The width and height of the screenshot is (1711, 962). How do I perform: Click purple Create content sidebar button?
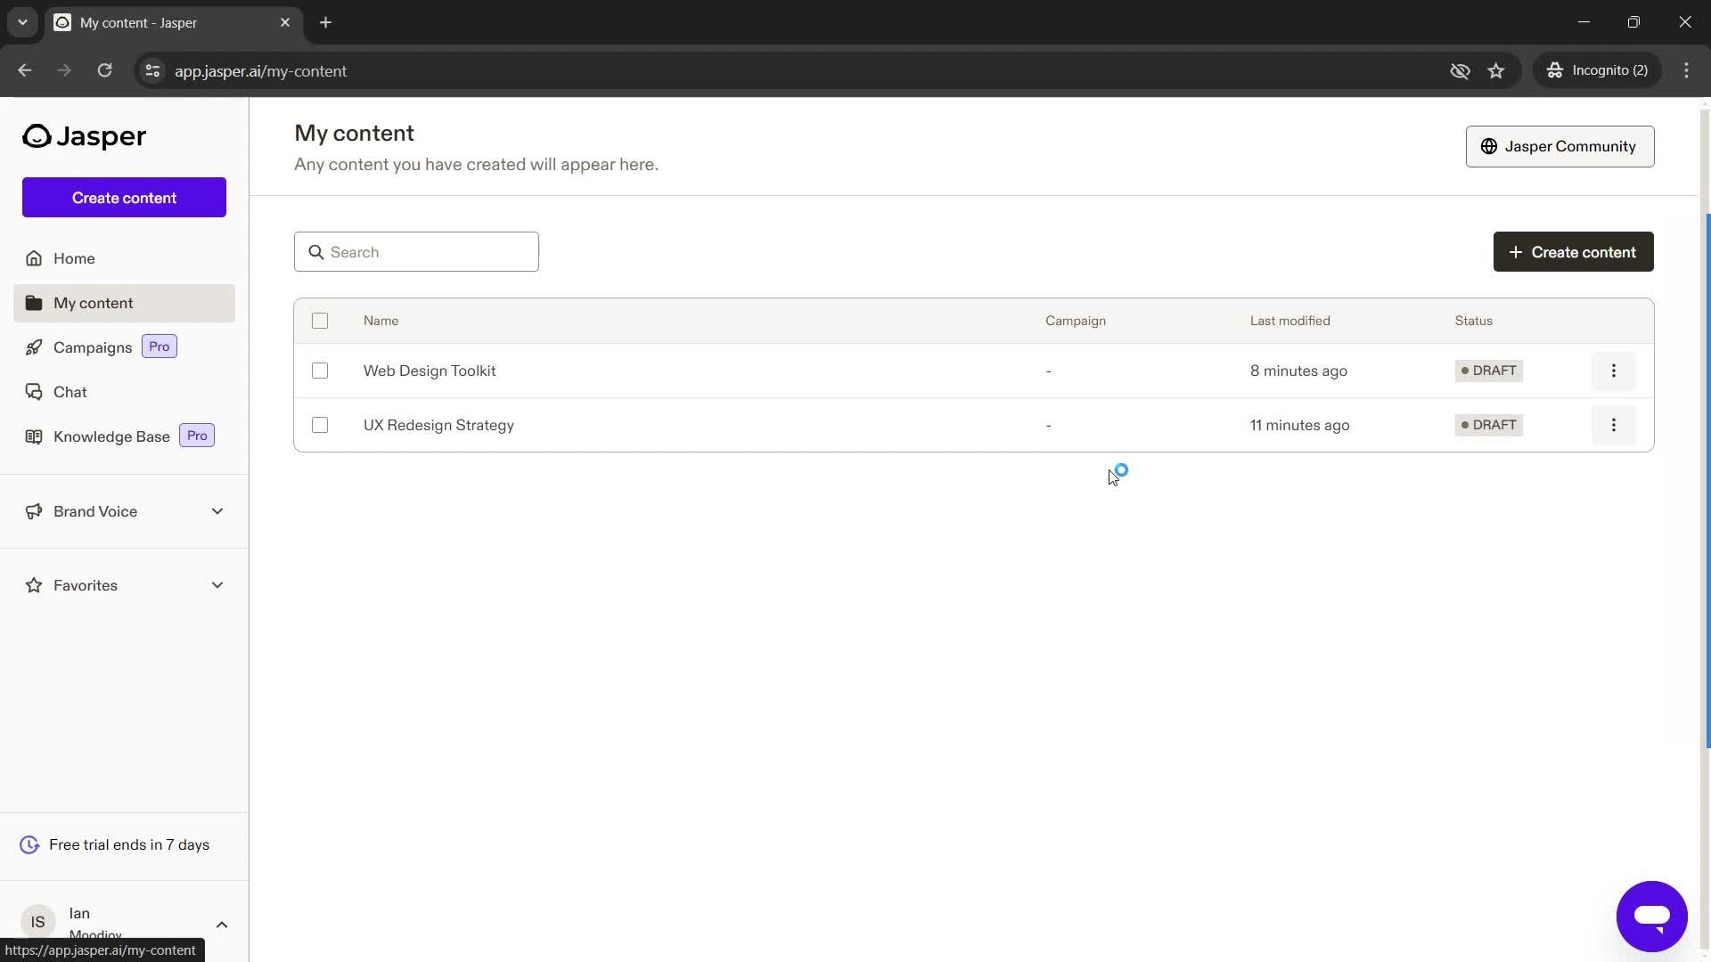coord(123,198)
